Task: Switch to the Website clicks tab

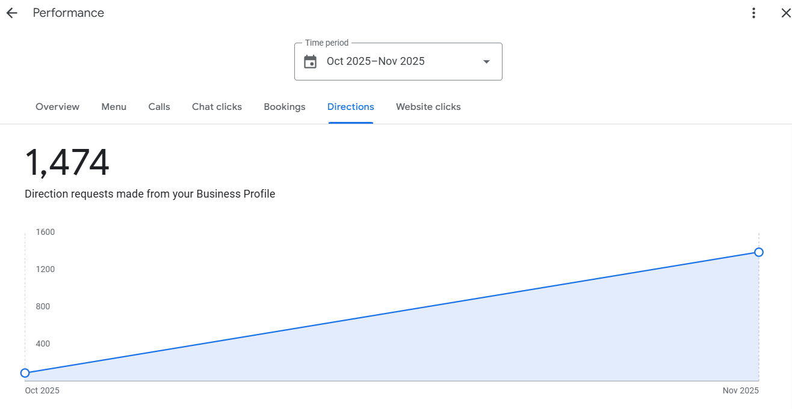Action: coord(428,107)
